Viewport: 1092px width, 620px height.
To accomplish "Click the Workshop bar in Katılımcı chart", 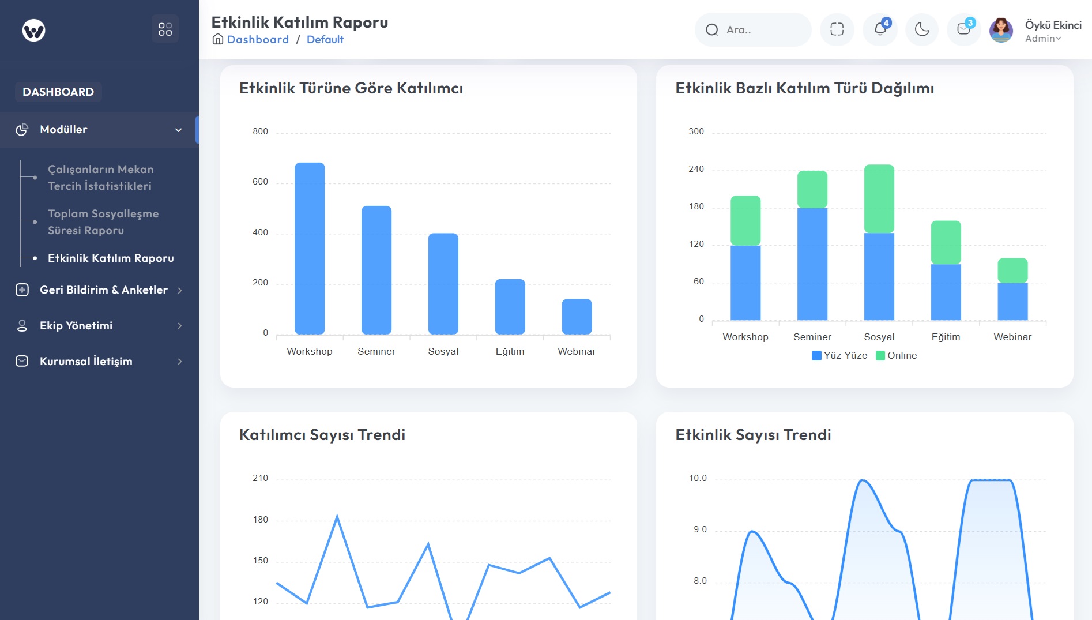I will coord(310,249).
